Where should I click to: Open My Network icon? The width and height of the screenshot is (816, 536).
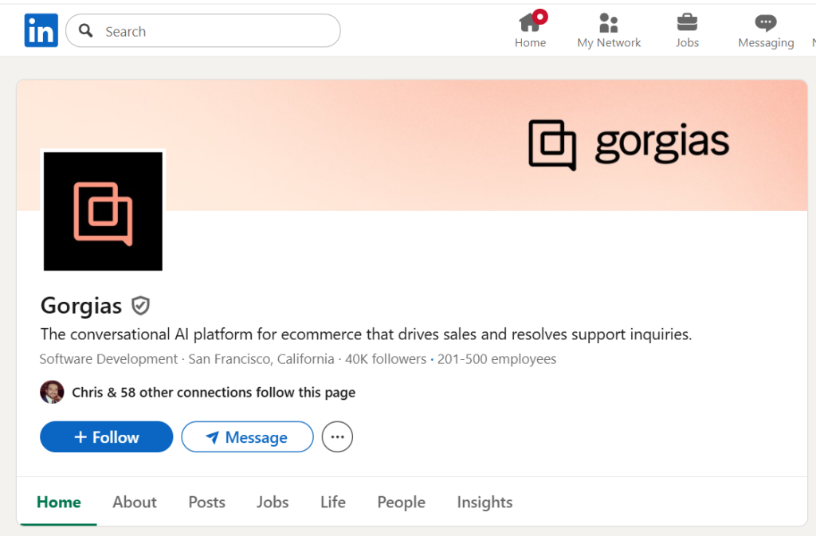pyautogui.click(x=608, y=24)
